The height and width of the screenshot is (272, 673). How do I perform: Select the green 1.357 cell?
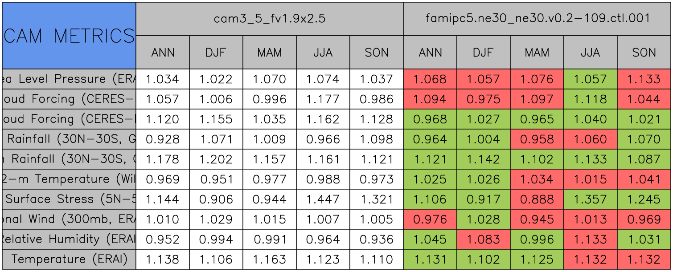point(590,199)
